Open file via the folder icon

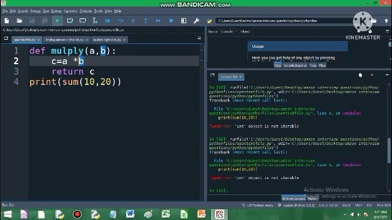[x=19, y=21]
